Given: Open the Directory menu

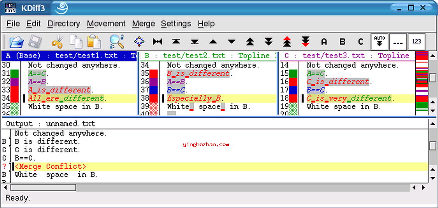Looking at the screenshot, I should coord(64,24).
